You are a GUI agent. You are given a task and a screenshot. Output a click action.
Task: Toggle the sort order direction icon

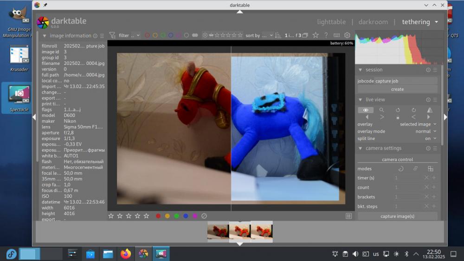pos(278,36)
